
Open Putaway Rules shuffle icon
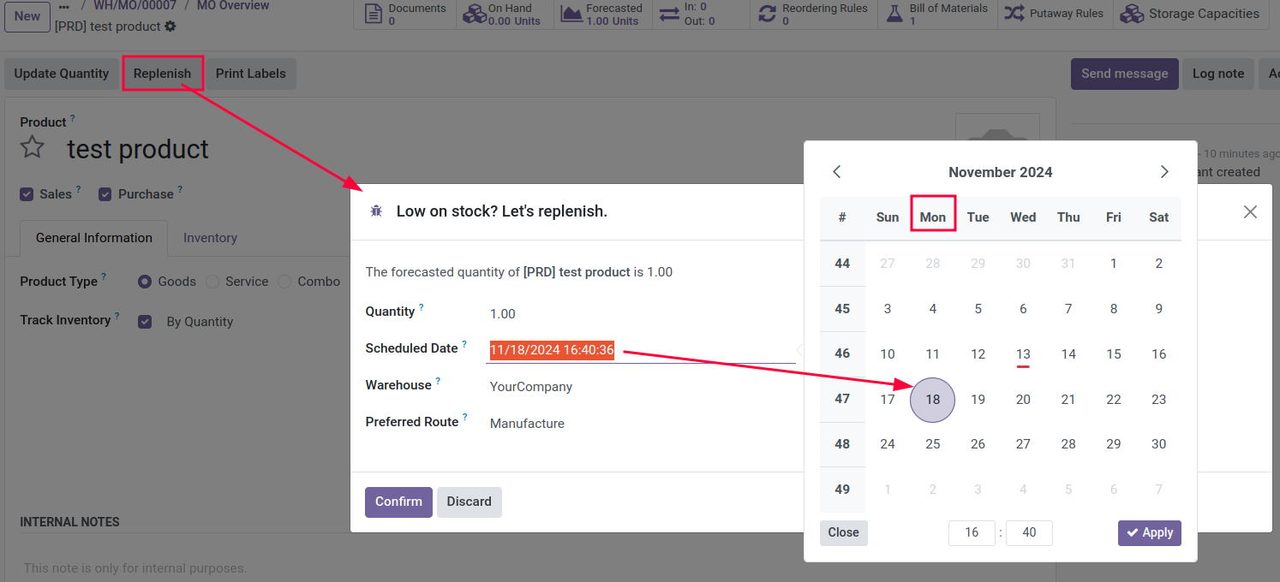pyautogui.click(x=1014, y=14)
